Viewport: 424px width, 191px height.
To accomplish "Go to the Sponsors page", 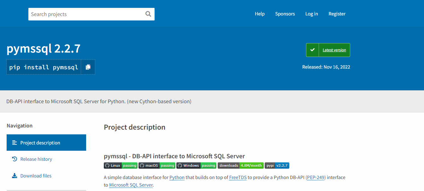I will 285,14.
